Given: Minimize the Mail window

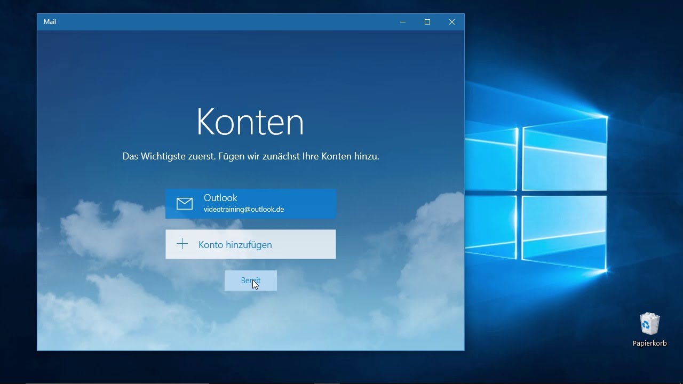Looking at the screenshot, I should point(403,22).
